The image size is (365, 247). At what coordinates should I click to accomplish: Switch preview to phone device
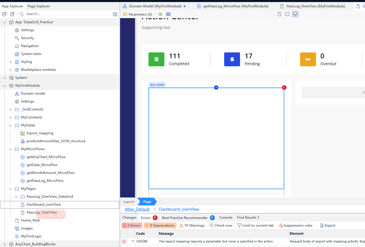(x=279, y=14)
